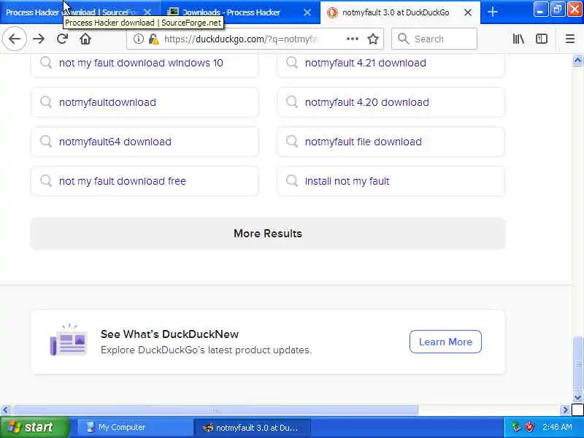Restore down the Firefox window
This screenshot has height=438, width=584.
point(558,9)
